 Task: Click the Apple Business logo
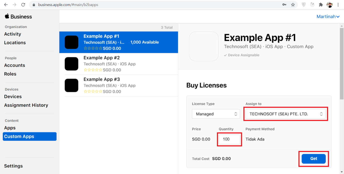[18, 16]
